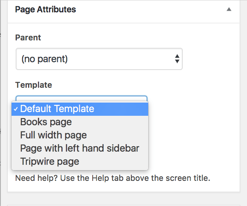Select Default Template from the list
The image size is (247, 206).
(57, 109)
